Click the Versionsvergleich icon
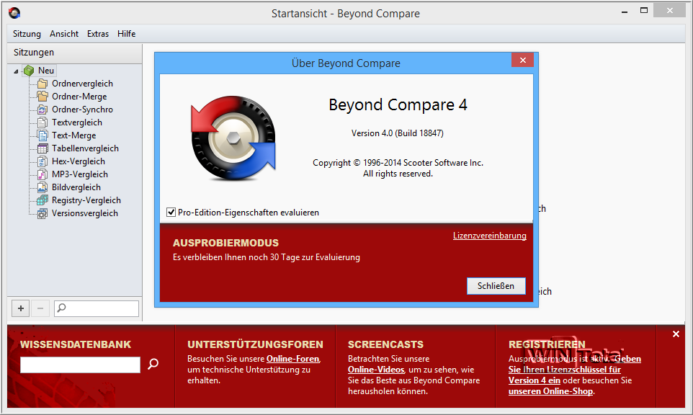 coord(43,213)
